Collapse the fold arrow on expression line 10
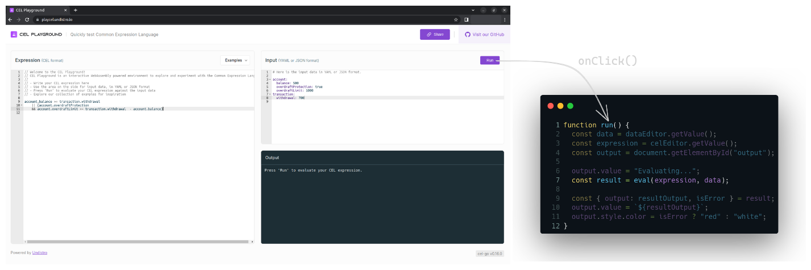 tap(22, 105)
